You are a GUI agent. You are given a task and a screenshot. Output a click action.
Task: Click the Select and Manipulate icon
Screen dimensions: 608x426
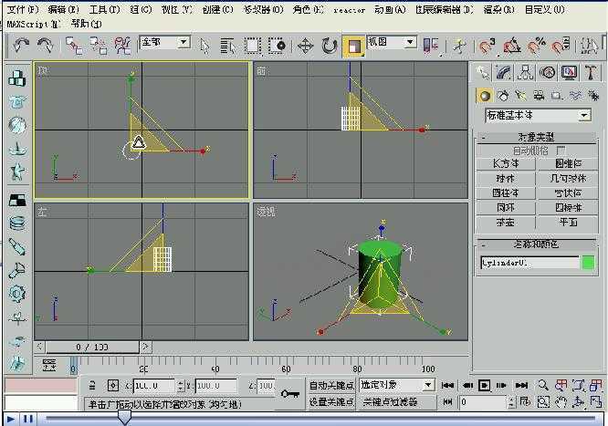(460, 47)
